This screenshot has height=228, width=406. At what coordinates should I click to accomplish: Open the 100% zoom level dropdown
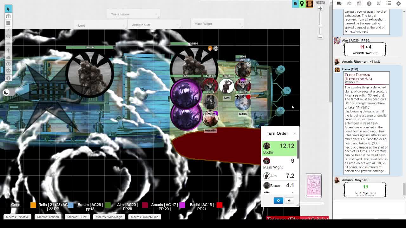coord(320,3)
